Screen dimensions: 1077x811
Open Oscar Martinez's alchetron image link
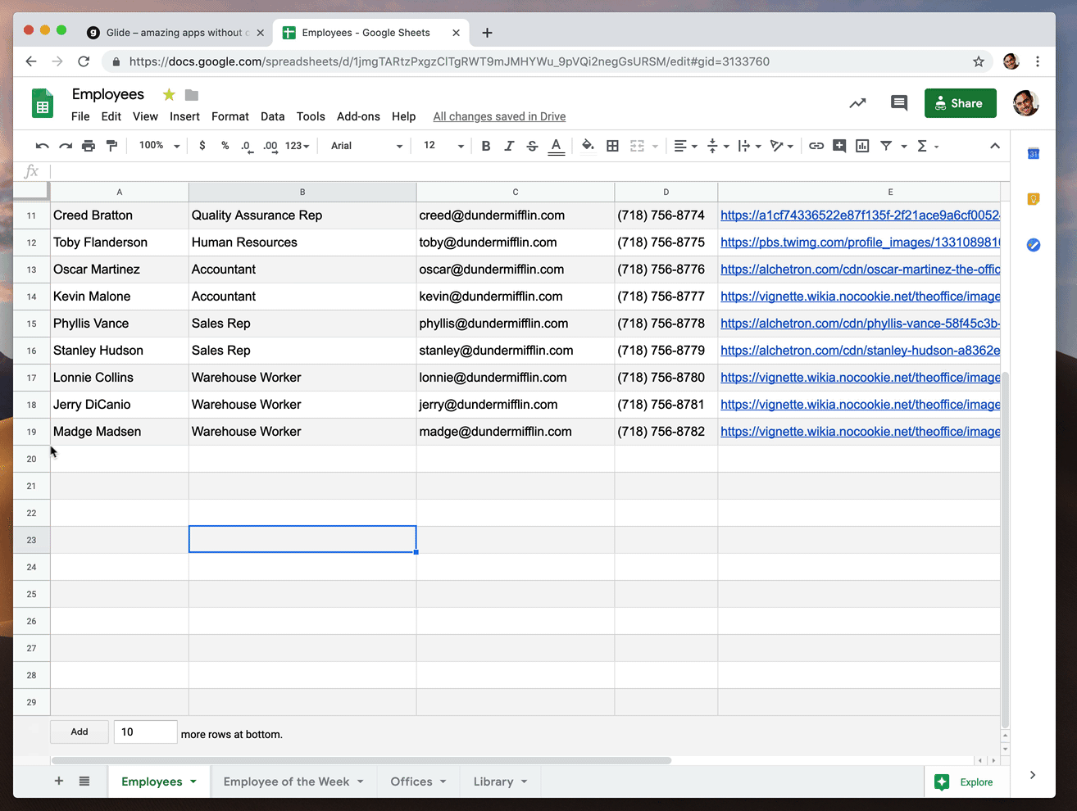[x=860, y=270]
